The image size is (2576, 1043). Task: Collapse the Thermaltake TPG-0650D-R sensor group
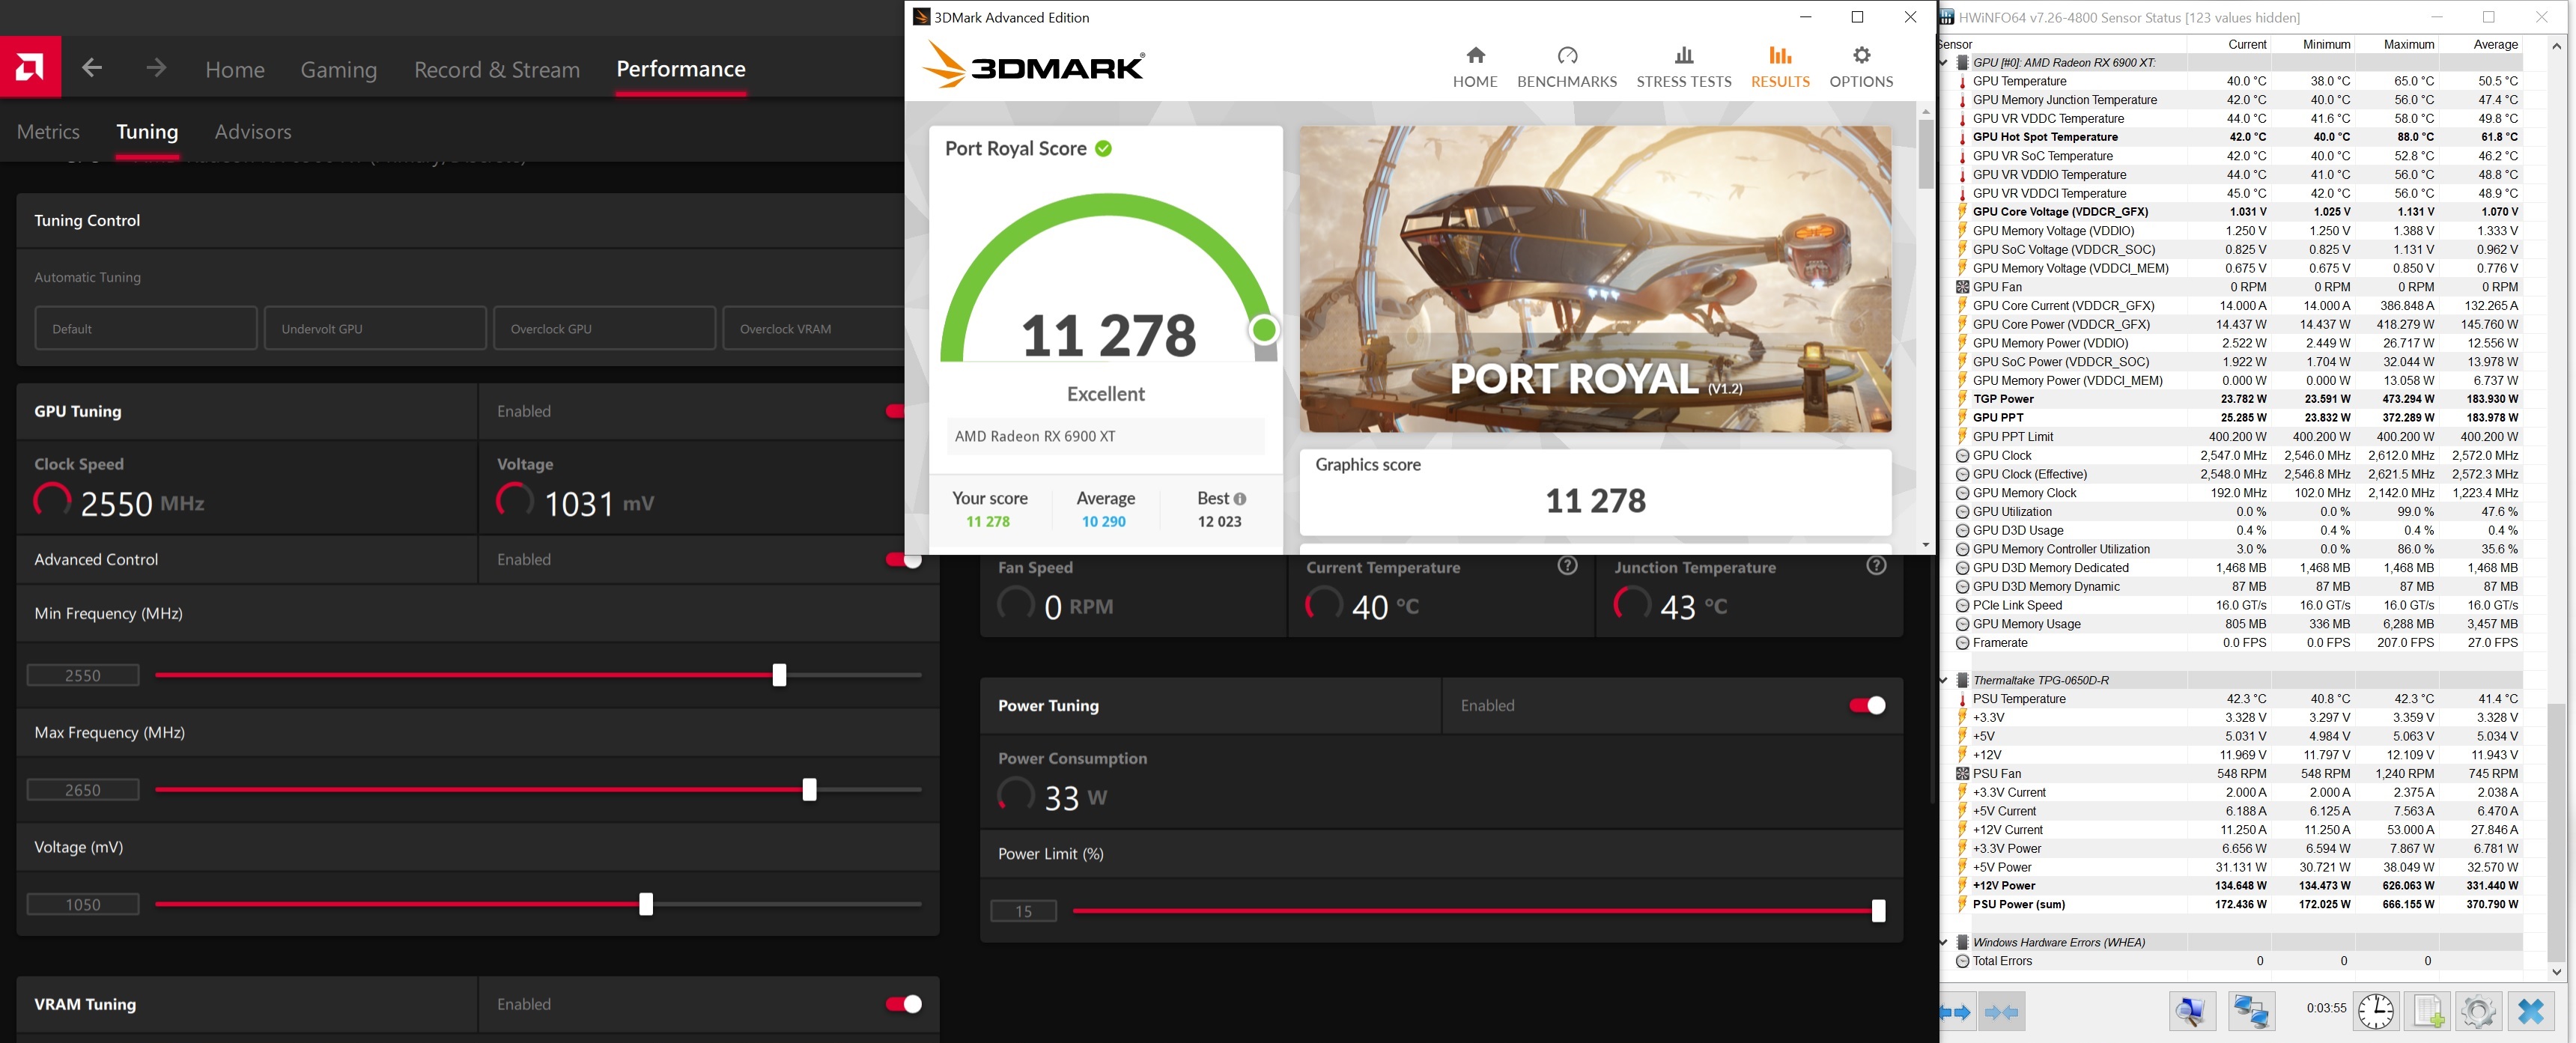tap(1945, 680)
